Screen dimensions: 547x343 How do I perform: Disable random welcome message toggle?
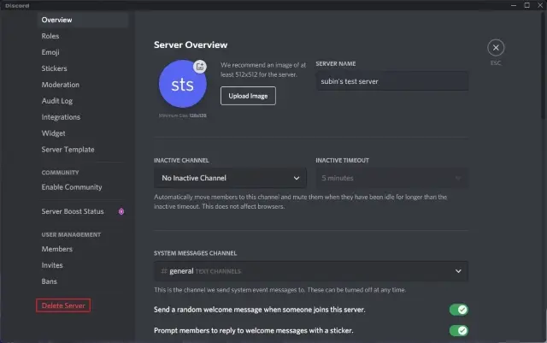point(459,310)
